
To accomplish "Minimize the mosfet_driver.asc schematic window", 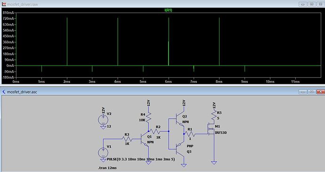I will pyautogui.click(x=302, y=92).
